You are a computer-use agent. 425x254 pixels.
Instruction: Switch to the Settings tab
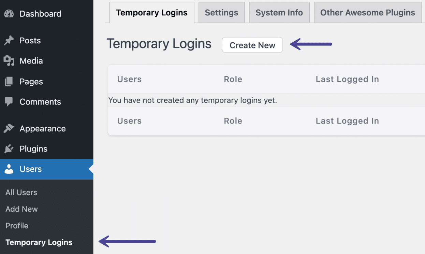point(221,12)
